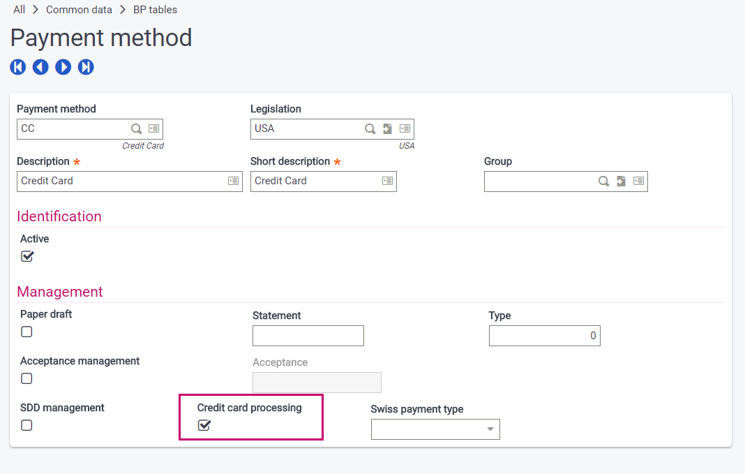Jump to last record navigation icon
Image resolution: width=745 pixels, height=474 pixels.
[x=86, y=67]
